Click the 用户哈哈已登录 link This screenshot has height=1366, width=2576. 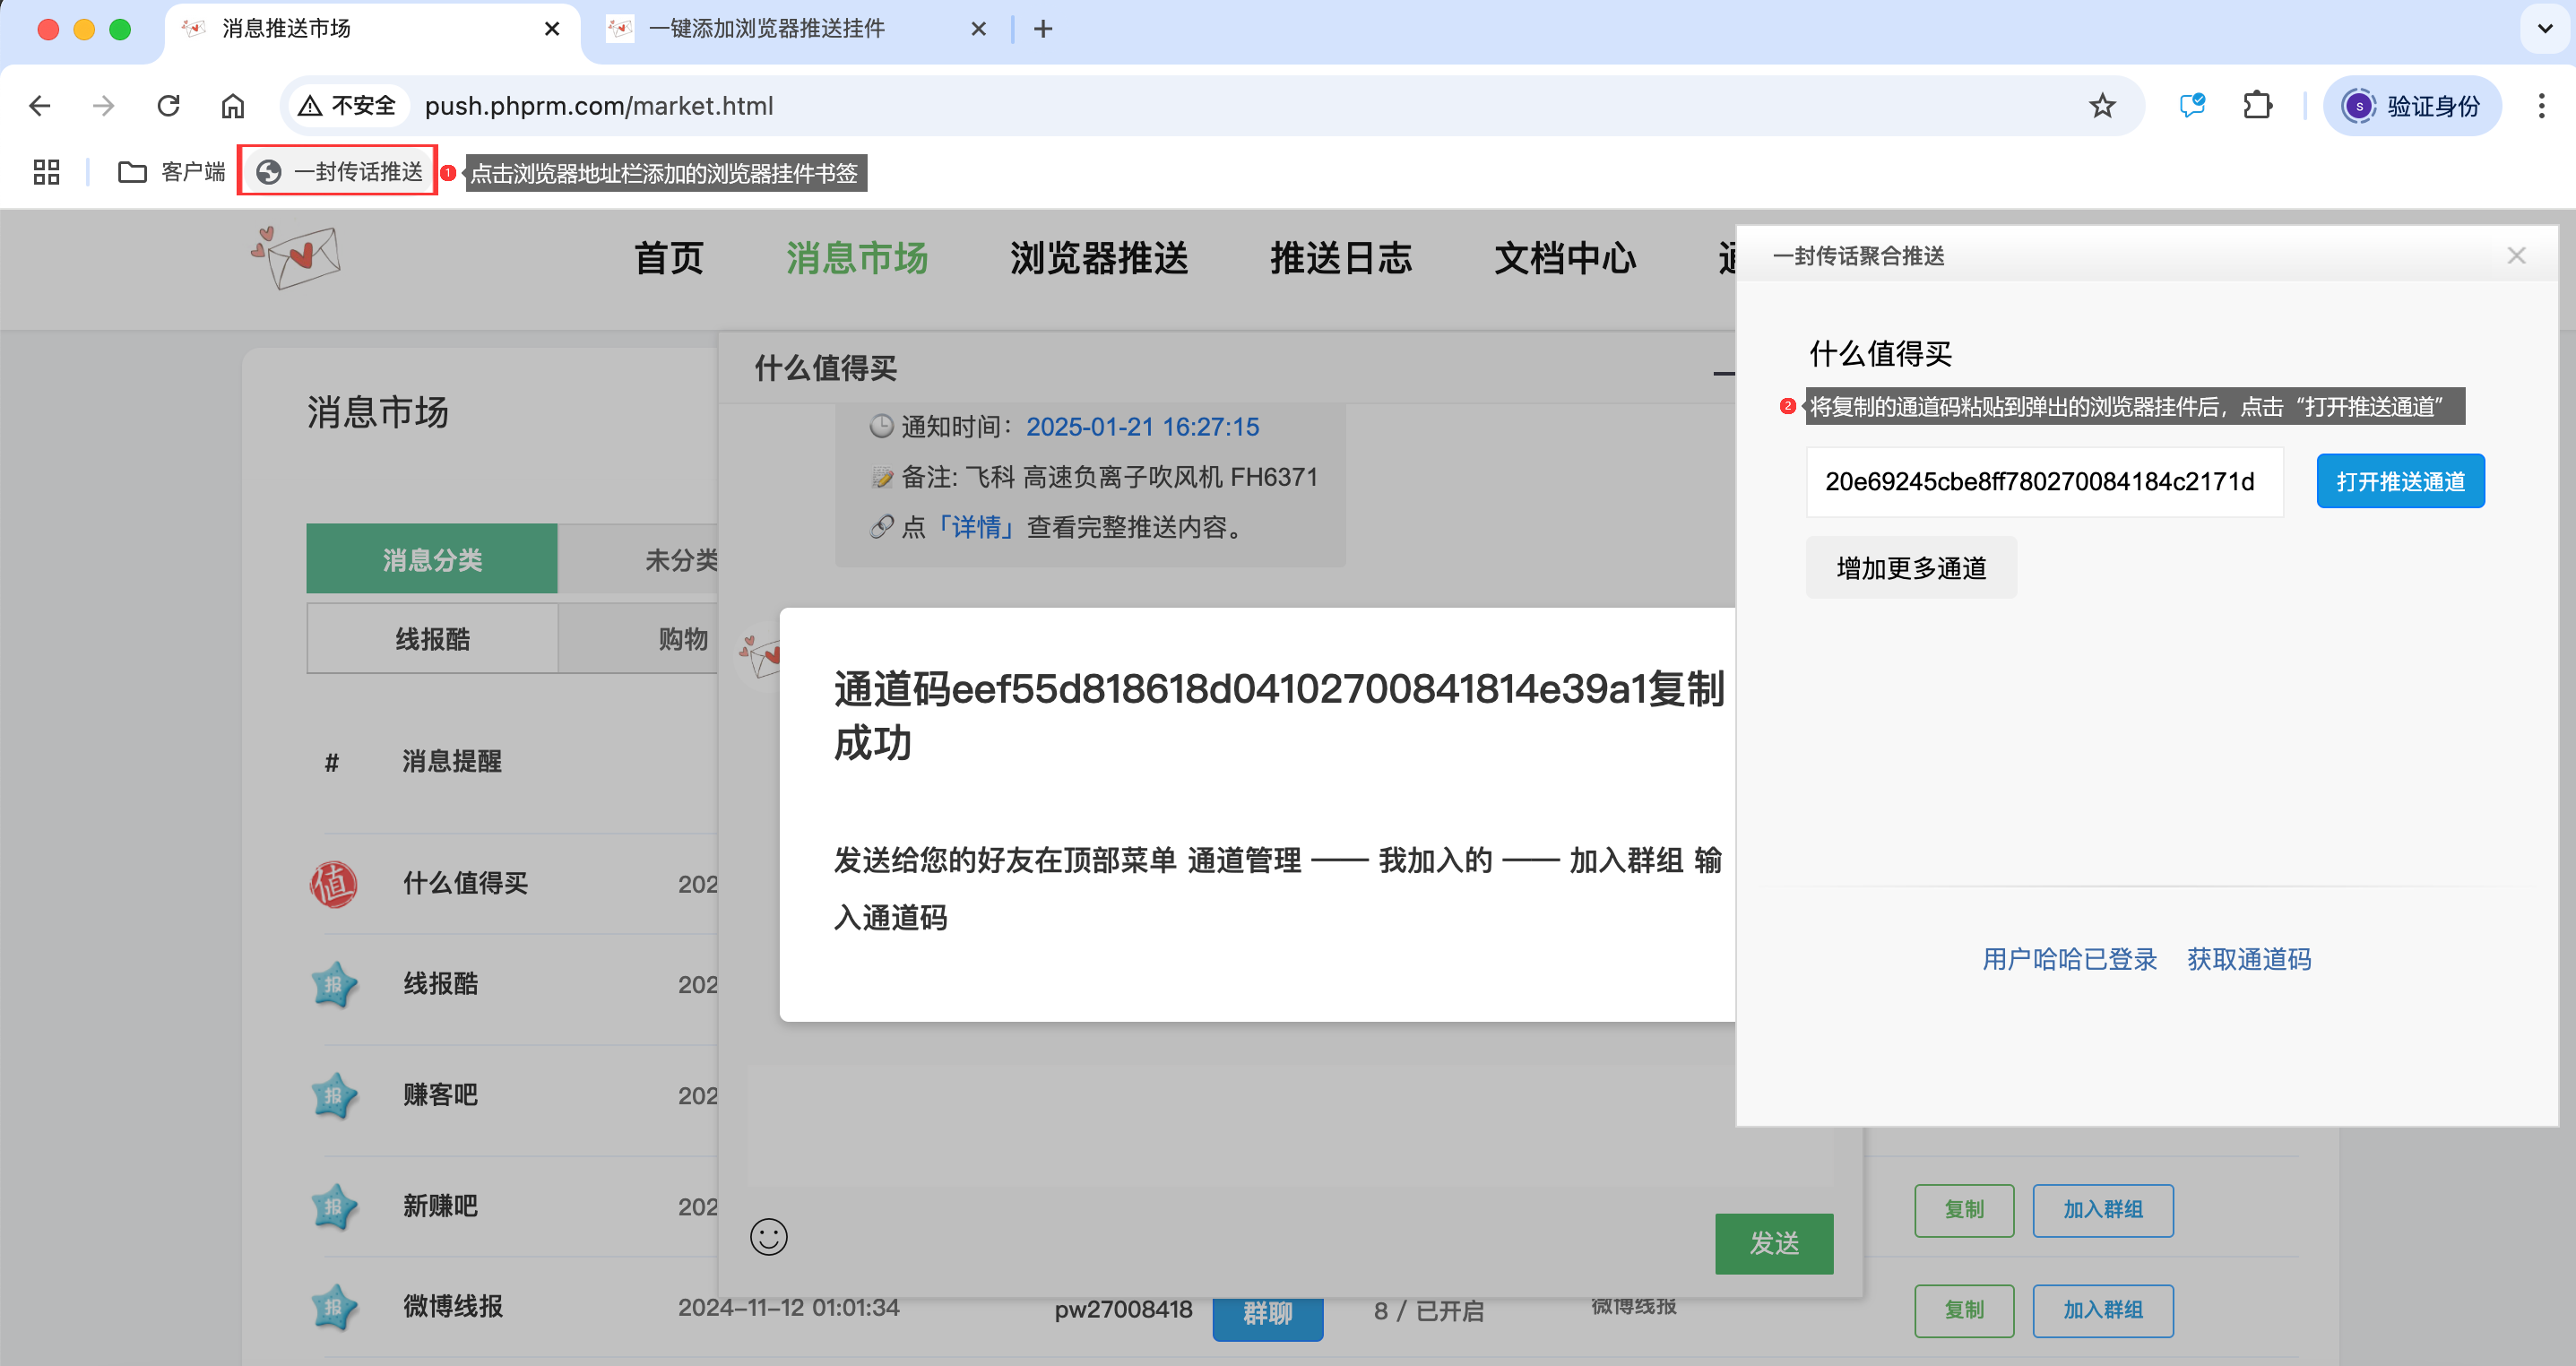tap(2069, 959)
